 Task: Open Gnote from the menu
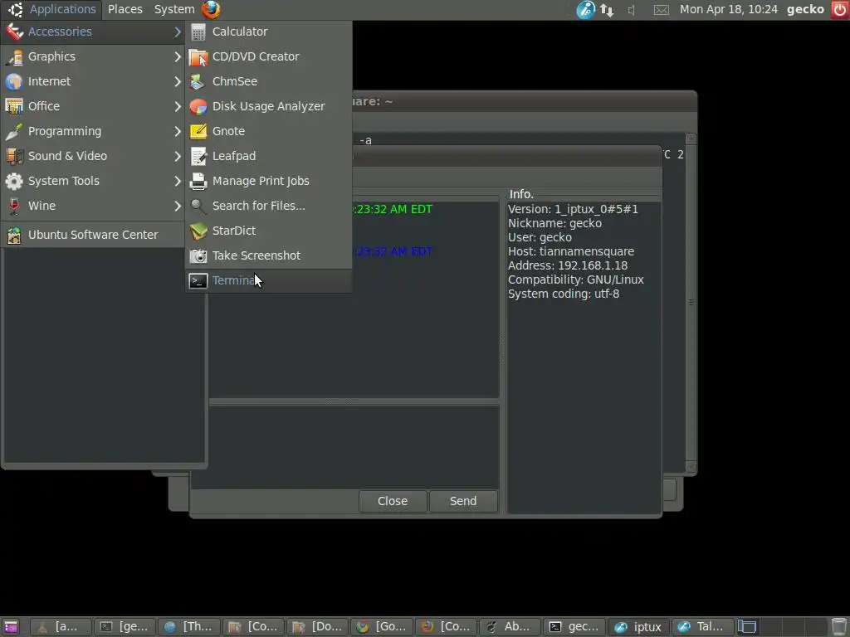(268, 131)
